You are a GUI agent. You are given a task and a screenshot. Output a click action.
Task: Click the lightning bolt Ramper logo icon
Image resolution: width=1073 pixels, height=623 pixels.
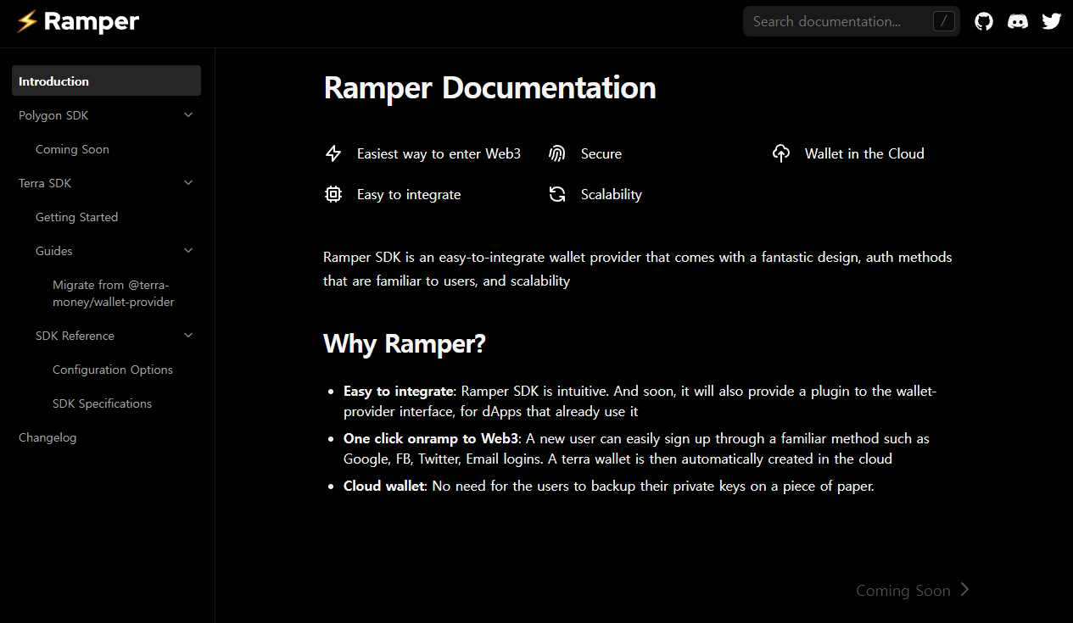tap(27, 21)
